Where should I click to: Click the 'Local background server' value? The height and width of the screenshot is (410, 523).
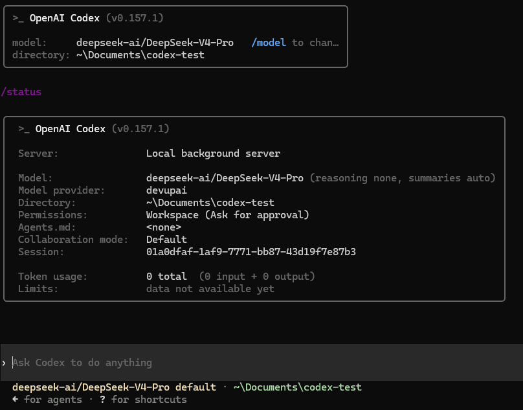(213, 154)
